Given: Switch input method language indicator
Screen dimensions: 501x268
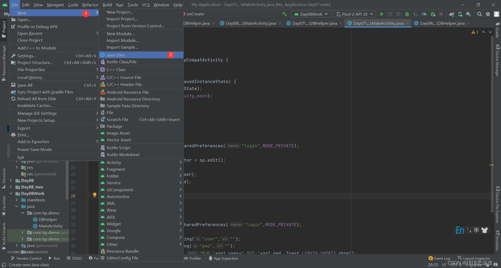Looking at the screenshot, I should tap(460, 230).
